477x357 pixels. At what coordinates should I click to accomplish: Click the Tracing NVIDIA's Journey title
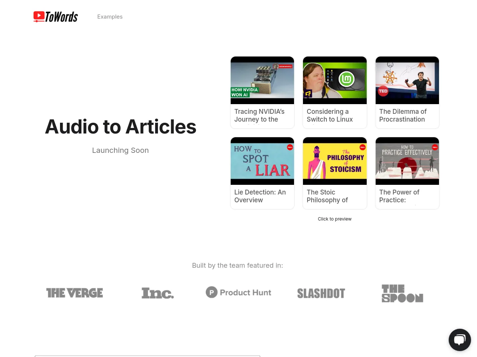coord(259,115)
